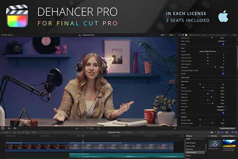This screenshot has width=238, height=159.
Task: Toggle Enable checkbox below Color mode
Action: pyautogui.click(x=223, y=44)
